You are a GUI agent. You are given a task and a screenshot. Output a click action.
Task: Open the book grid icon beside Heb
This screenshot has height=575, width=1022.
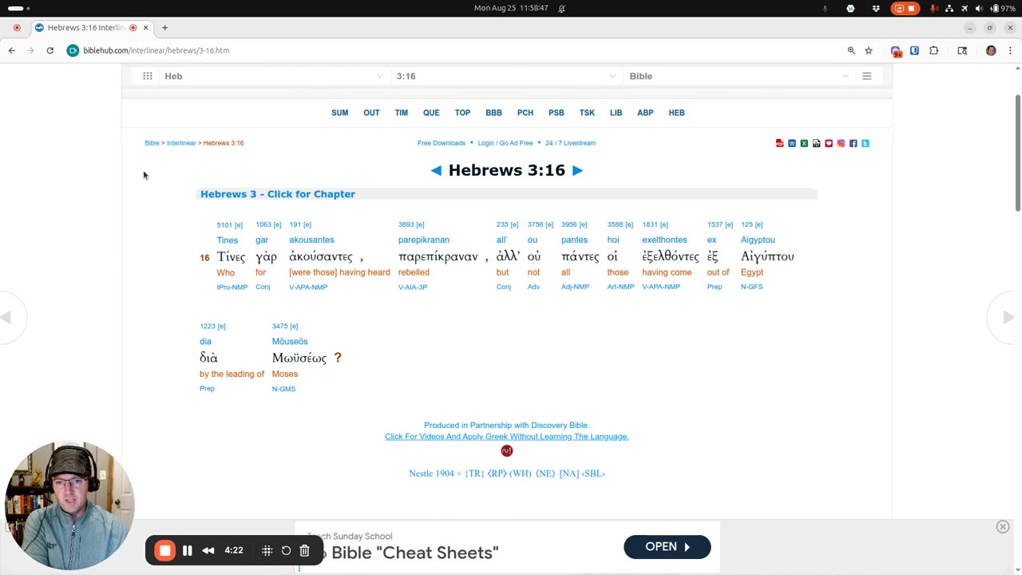148,76
